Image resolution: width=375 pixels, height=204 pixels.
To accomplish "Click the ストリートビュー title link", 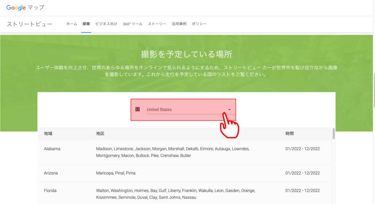I will click(29, 24).
